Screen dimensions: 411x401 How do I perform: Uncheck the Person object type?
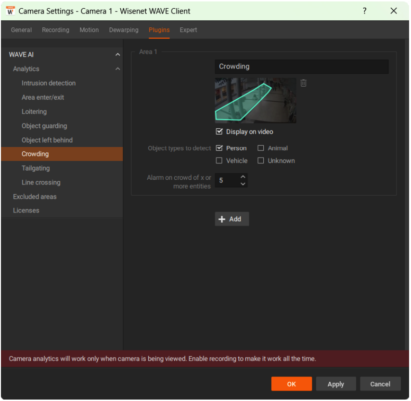point(219,148)
